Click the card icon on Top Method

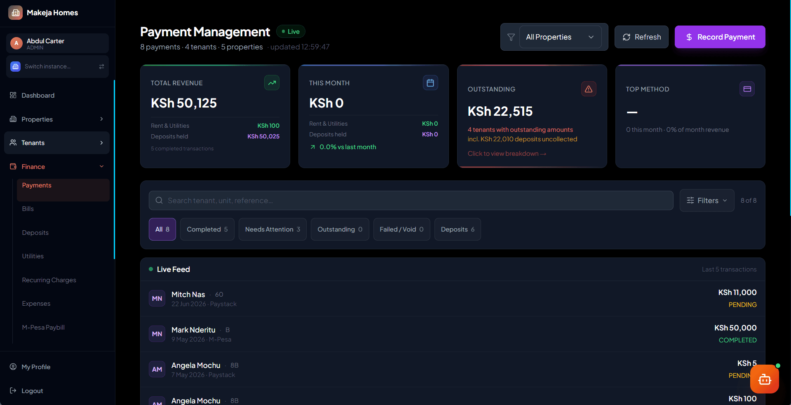click(x=747, y=89)
